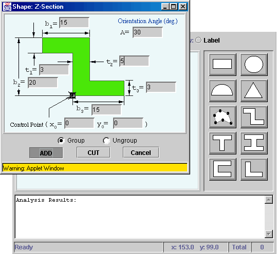Image resolution: width=277 pixels, height=254 pixels.
Task: Select the Ungroup radio option
Action: pyautogui.click(x=106, y=141)
